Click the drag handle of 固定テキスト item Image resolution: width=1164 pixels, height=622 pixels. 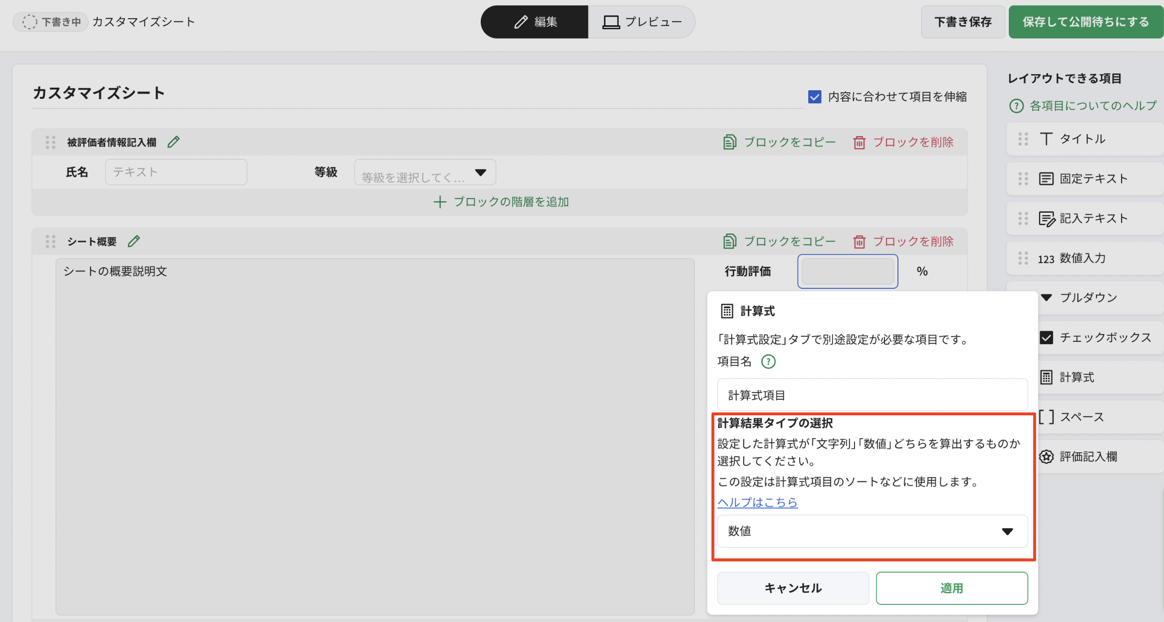point(1023,178)
